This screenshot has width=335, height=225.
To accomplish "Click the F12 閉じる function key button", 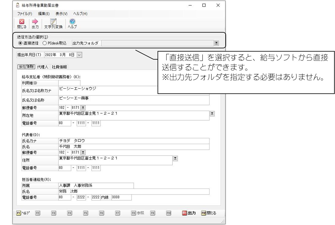I will click(x=209, y=213).
